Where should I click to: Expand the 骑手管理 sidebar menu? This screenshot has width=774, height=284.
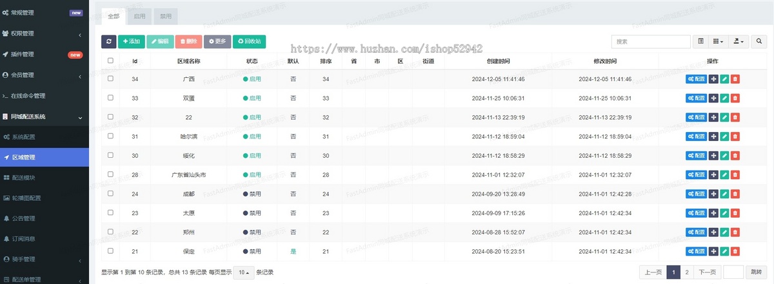click(x=45, y=259)
